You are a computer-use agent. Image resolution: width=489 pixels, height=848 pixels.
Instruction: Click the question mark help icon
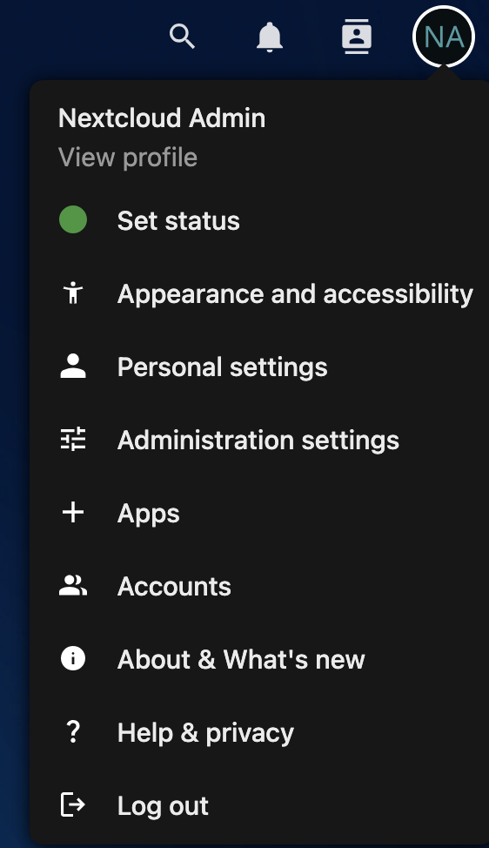[73, 731]
